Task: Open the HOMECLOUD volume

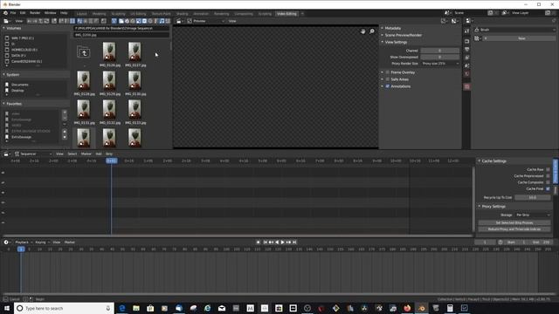Action: point(24,50)
